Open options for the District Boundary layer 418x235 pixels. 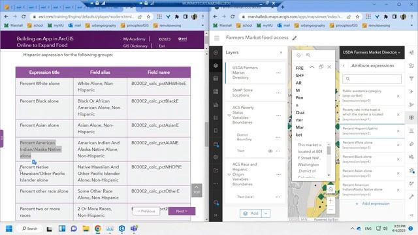point(278,137)
